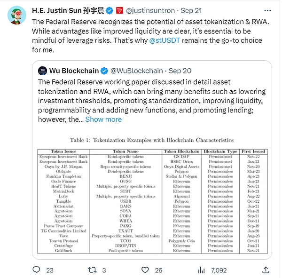Click the @WuBlockchain handle
The height and width of the screenshot is (278, 282).
[x=137, y=71]
